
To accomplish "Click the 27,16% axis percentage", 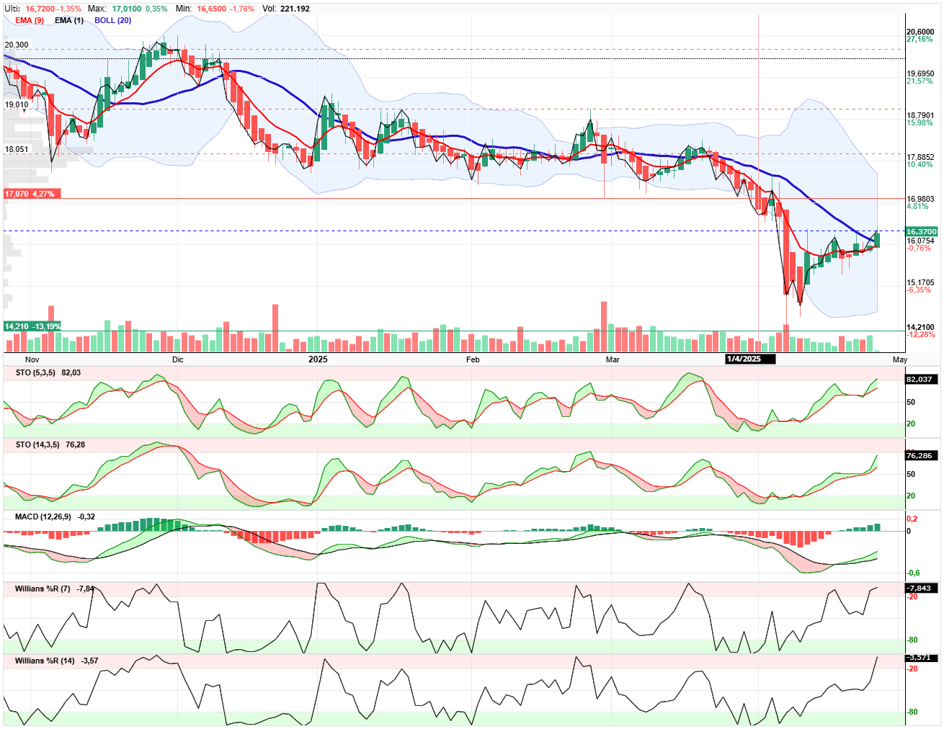I will coord(919,39).
